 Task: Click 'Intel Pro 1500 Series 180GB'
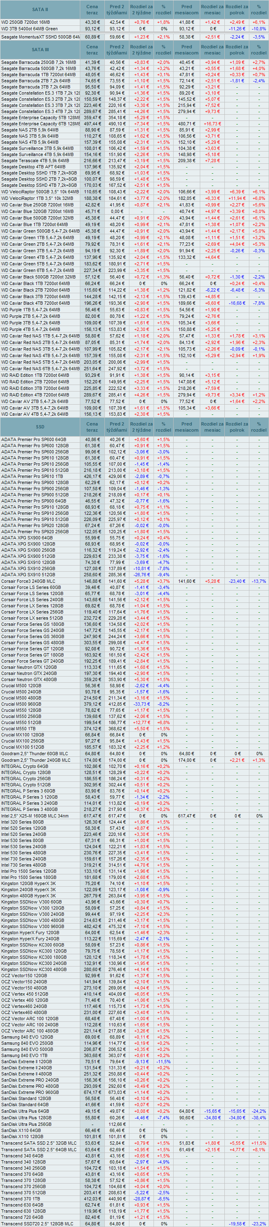tap(29, 877)
